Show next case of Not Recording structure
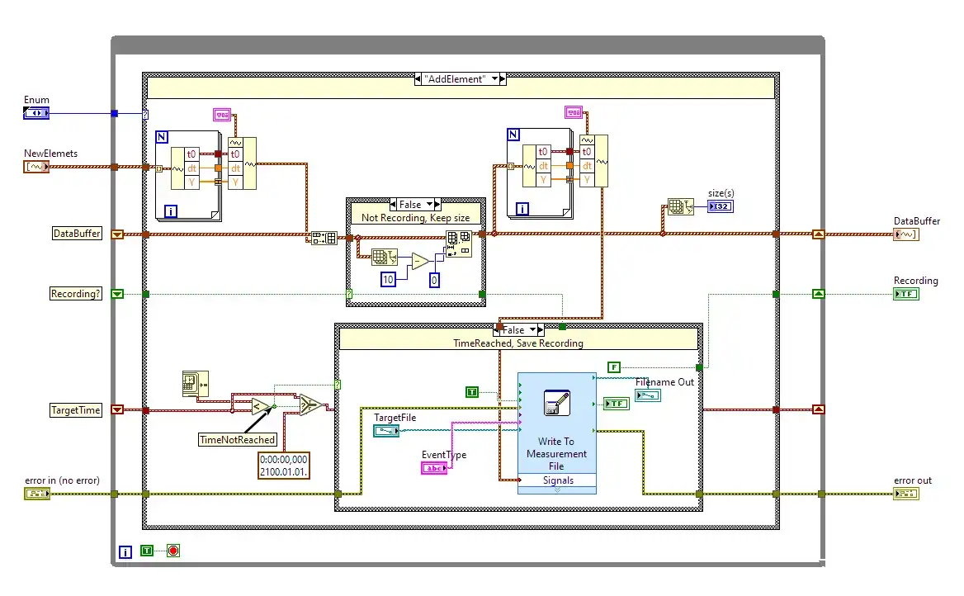 (437, 204)
